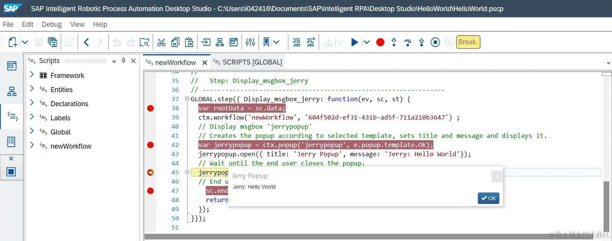612x241 pixels.
Task: Click the Step Over debug icon
Action: click(408, 42)
